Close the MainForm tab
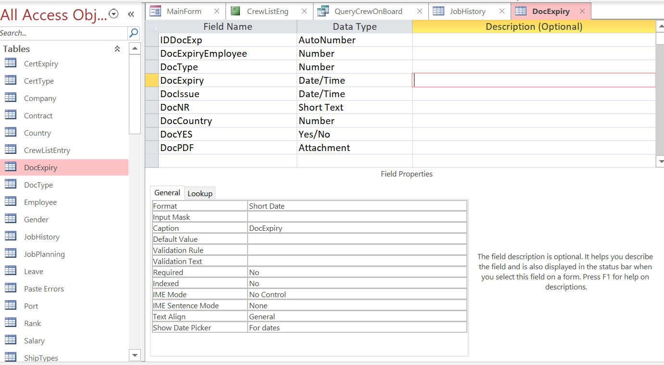 (217, 11)
